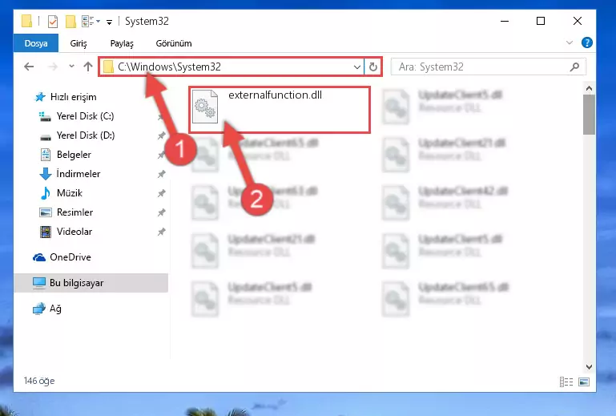Open the Belgeler folder in sidebar
616x416 pixels.
click(74, 155)
